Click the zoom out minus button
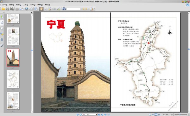 point(174,114)
